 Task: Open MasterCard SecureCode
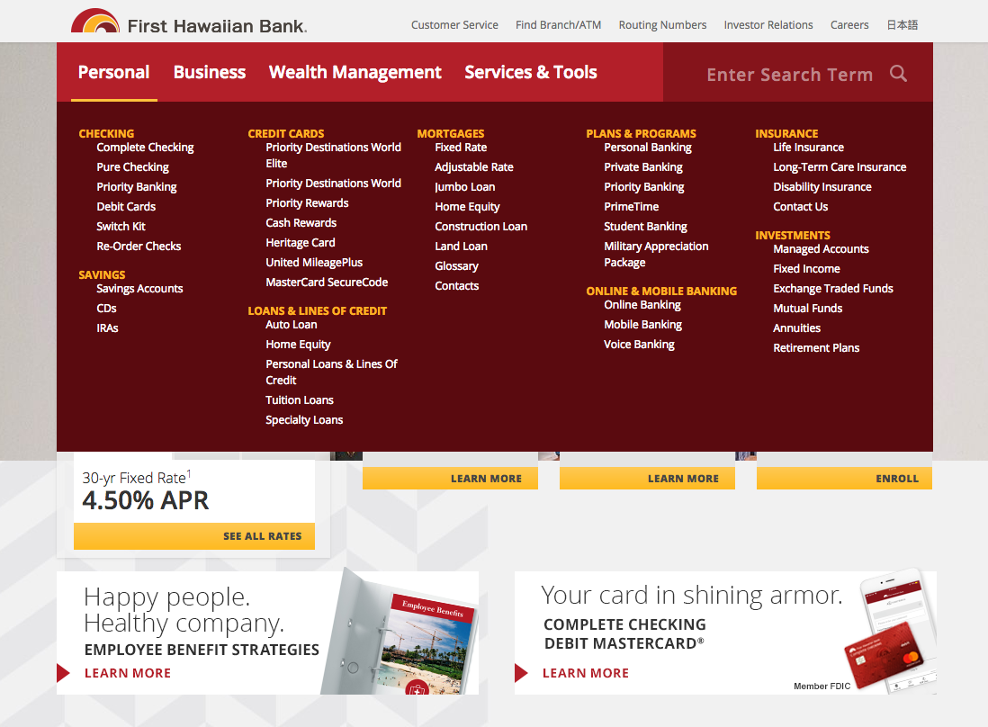tap(327, 283)
